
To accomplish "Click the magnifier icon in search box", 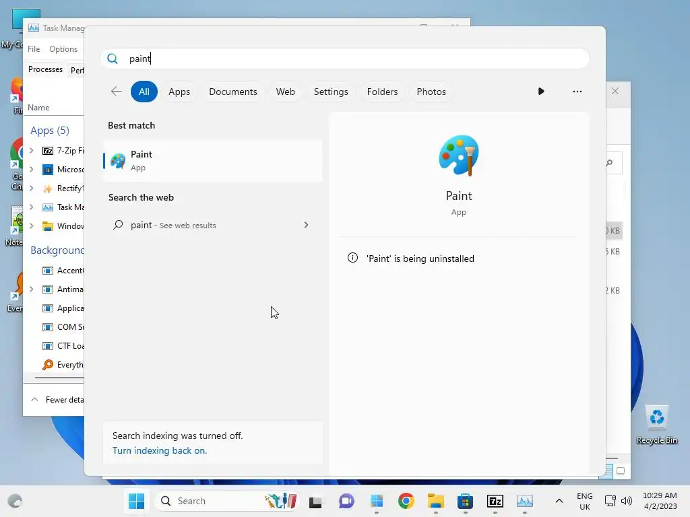I will [x=113, y=59].
